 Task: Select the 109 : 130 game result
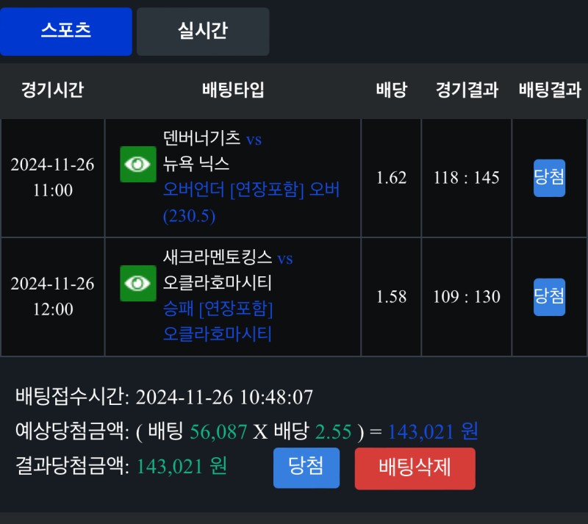(x=467, y=297)
